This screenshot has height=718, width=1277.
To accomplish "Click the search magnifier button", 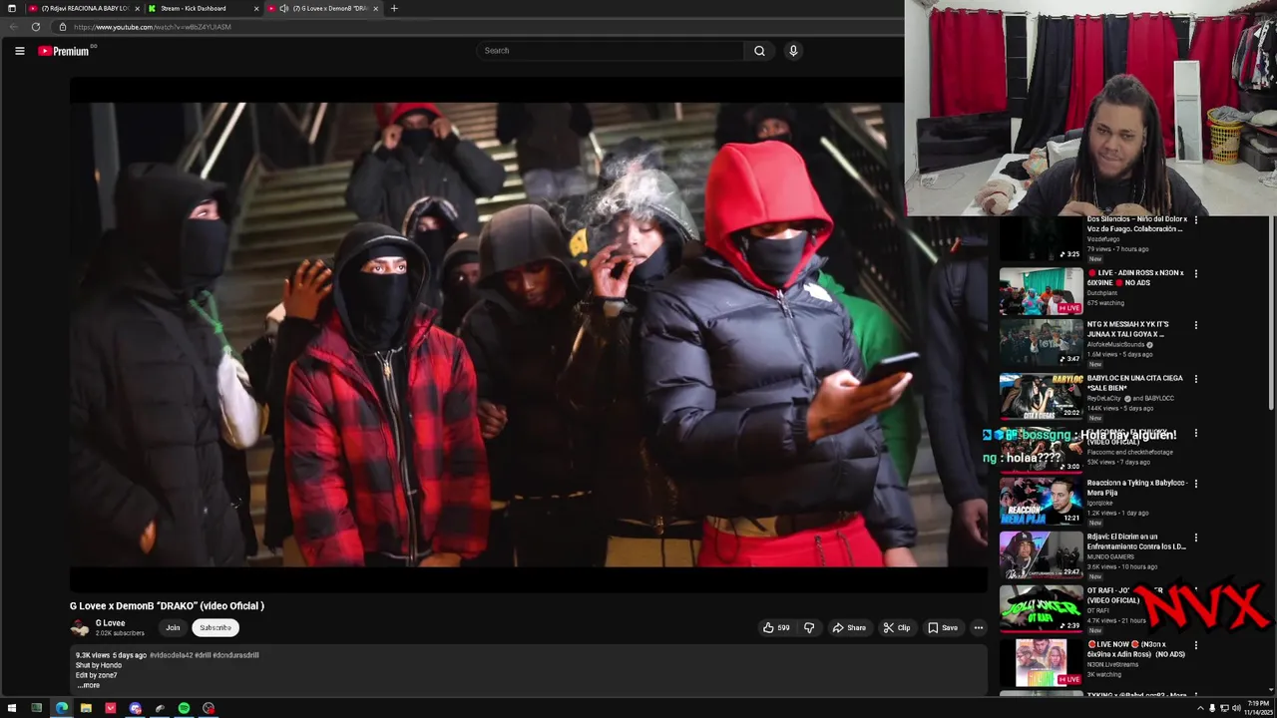I will 759,51.
